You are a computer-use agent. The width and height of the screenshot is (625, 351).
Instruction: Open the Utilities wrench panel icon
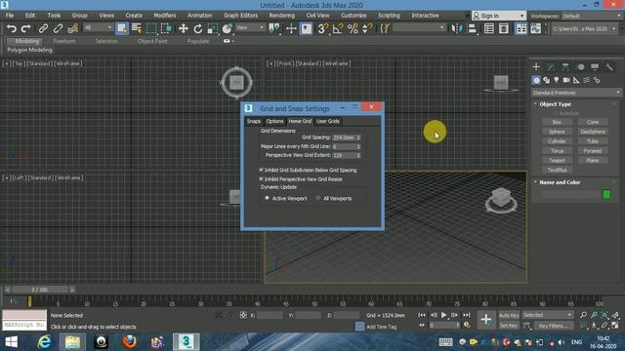609,67
